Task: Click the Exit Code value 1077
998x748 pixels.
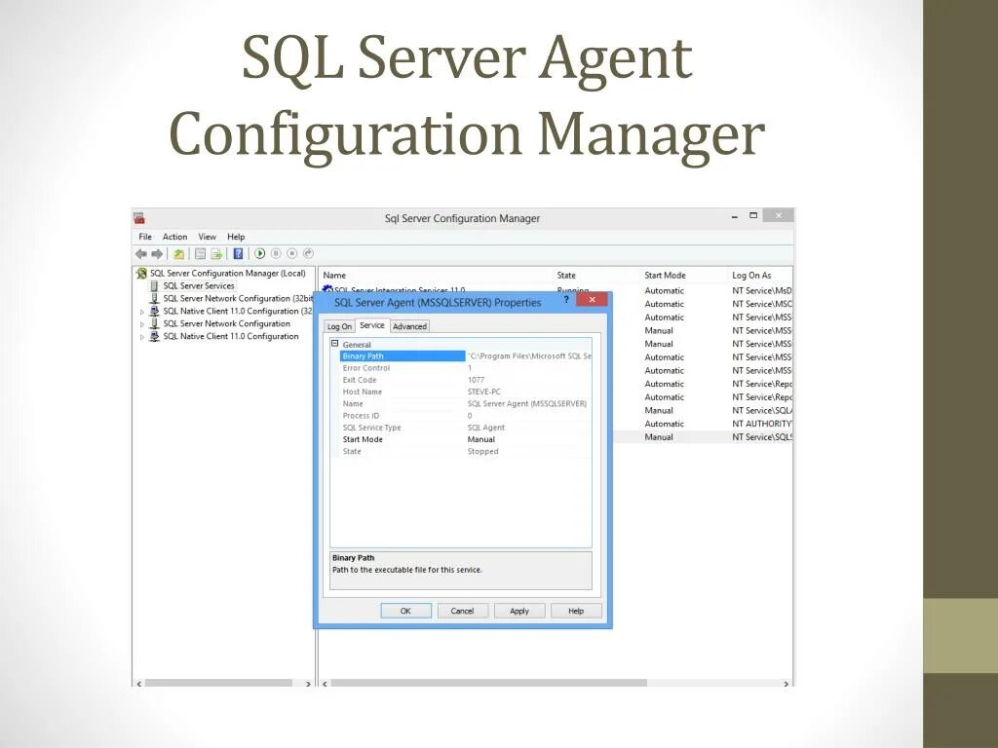Action: tap(476, 380)
